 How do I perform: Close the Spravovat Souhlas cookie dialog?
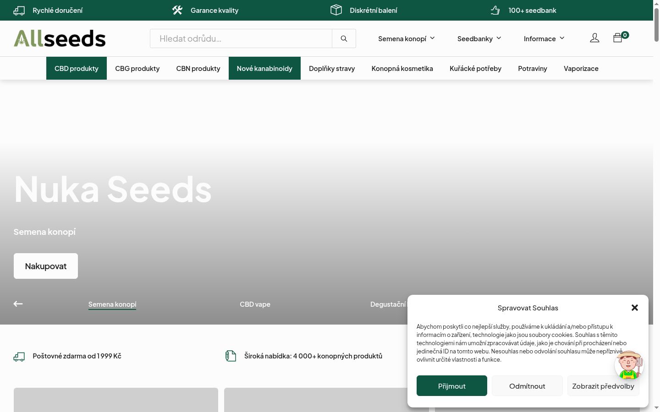click(635, 308)
